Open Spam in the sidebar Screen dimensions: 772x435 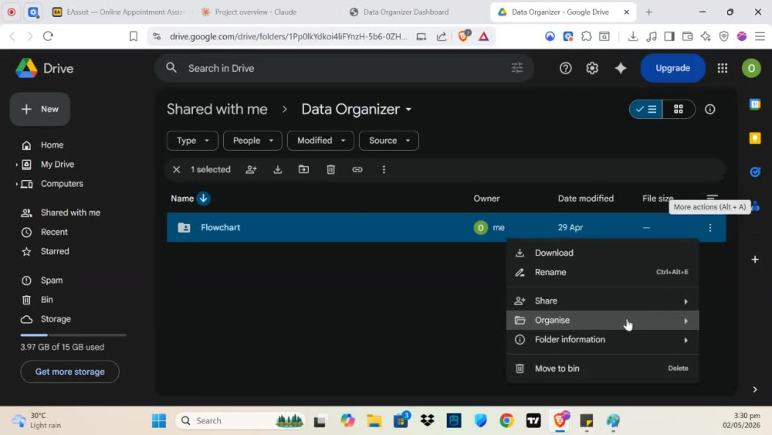click(52, 280)
